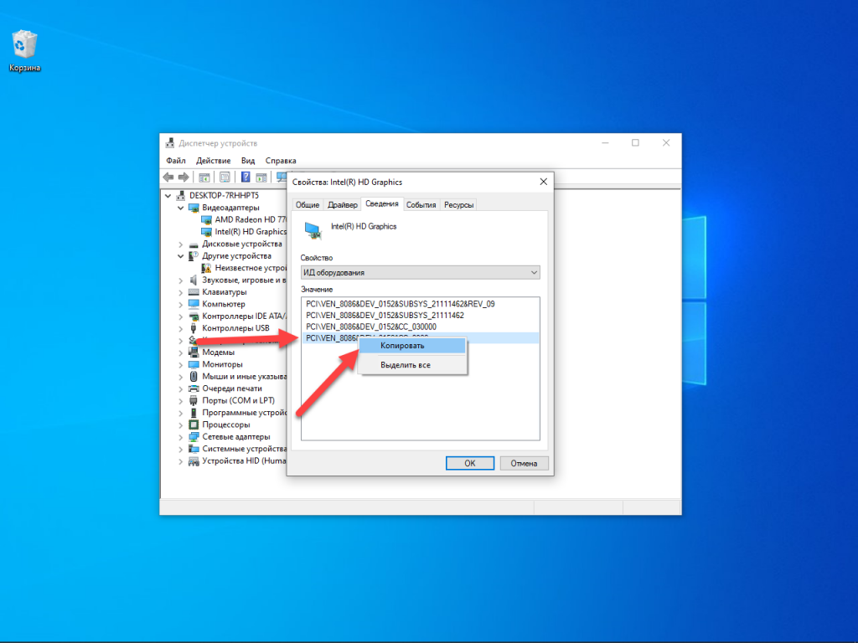Click the Очереди печати printer icon
858x643 pixels.
coord(194,388)
